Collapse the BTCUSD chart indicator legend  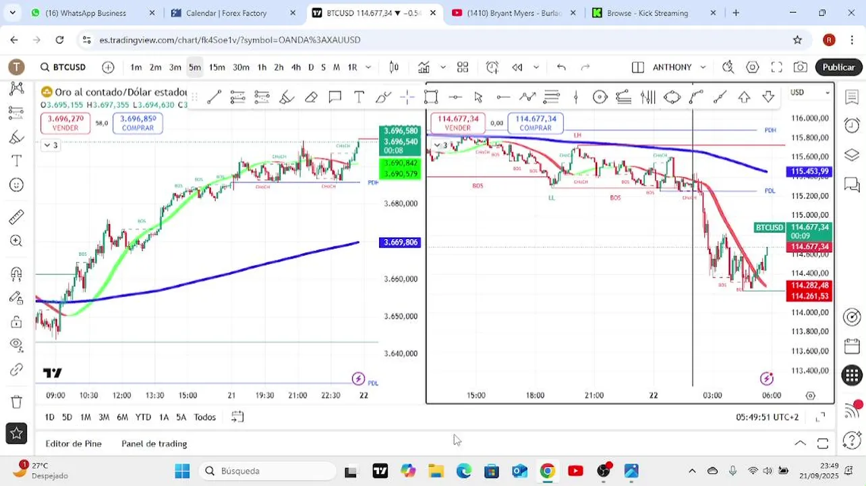tap(440, 145)
